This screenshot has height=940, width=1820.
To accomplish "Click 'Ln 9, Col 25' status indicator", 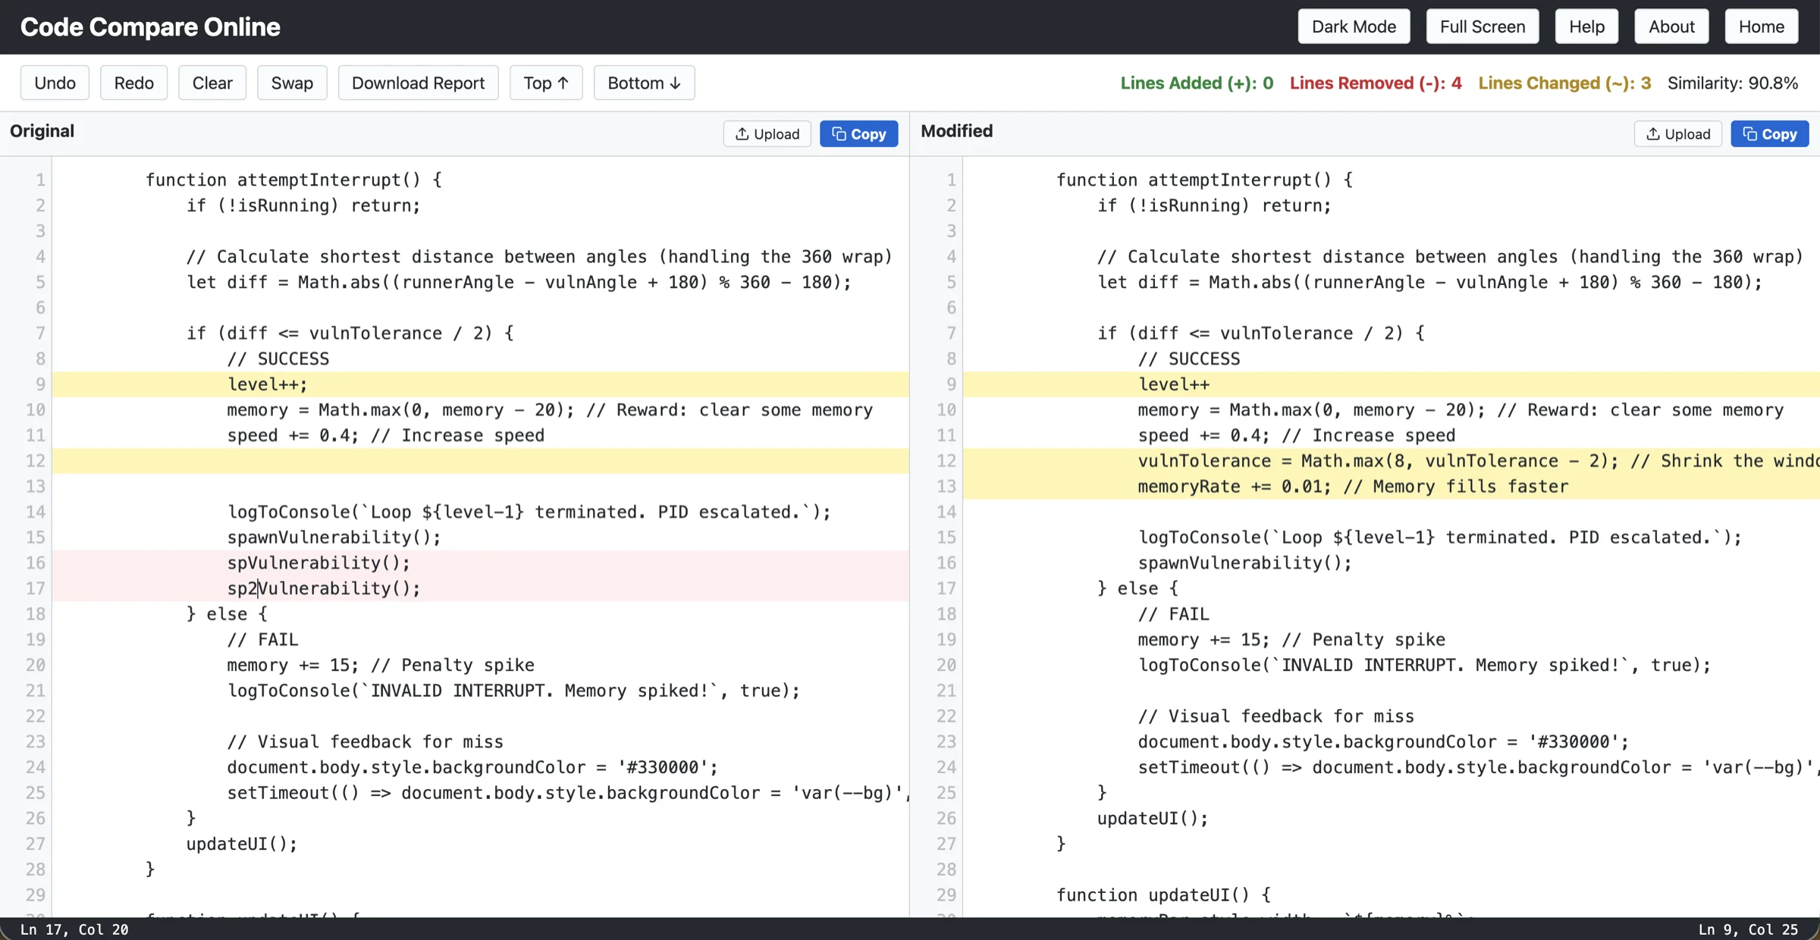I will (1748, 929).
